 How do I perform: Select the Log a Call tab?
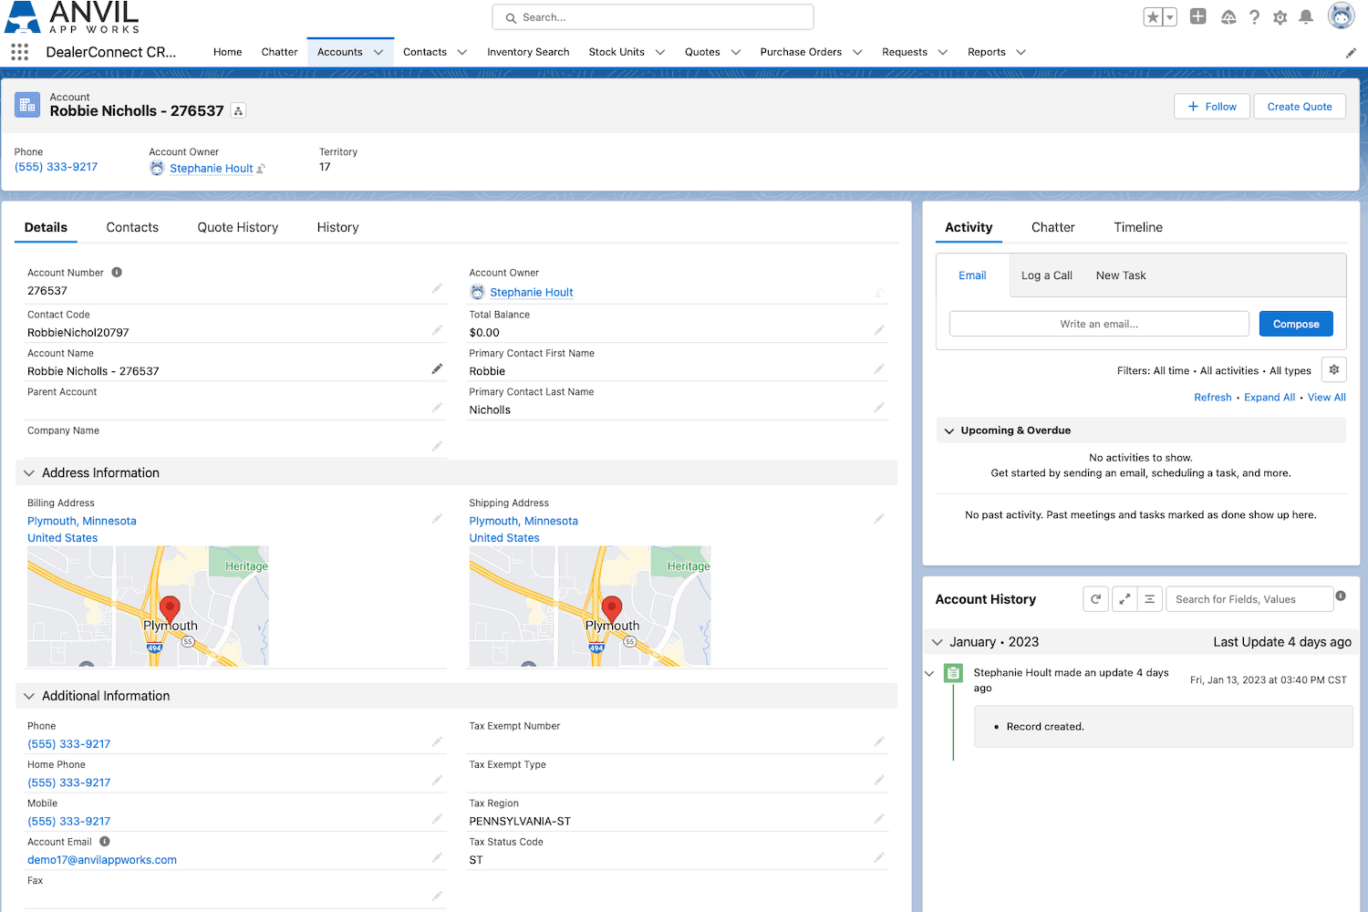1047,275
